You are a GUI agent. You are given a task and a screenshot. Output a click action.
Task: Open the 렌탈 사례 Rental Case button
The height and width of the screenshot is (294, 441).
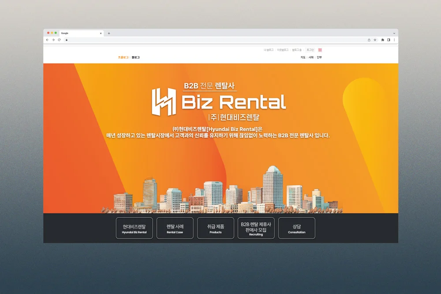point(175,228)
